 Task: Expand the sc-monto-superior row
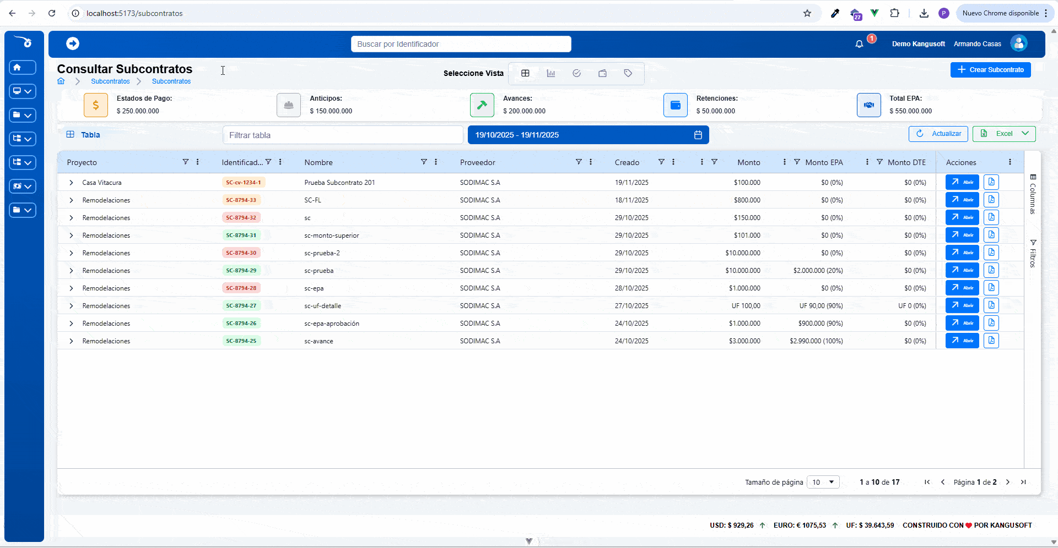tap(71, 235)
